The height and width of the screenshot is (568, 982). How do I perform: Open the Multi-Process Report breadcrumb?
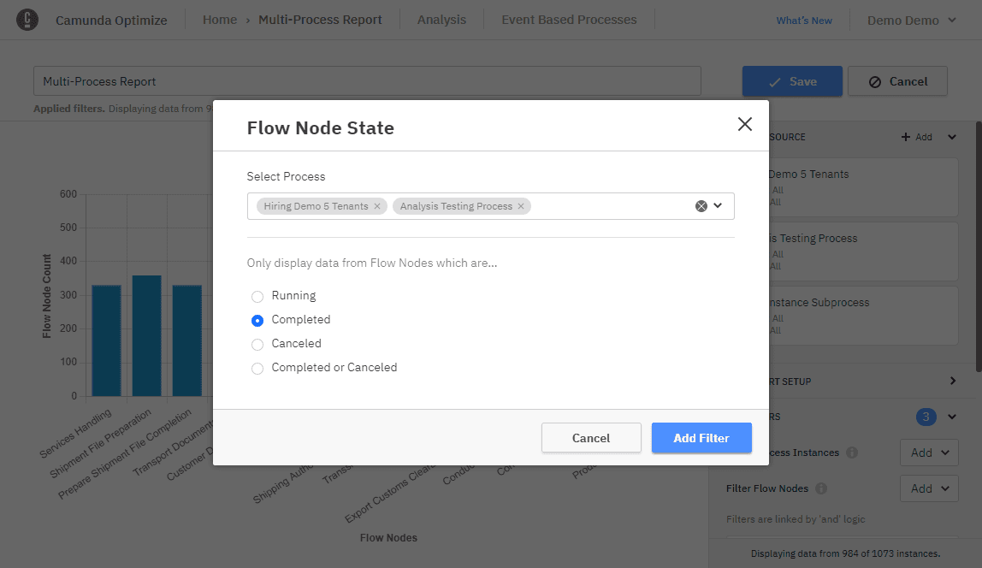point(320,20)
